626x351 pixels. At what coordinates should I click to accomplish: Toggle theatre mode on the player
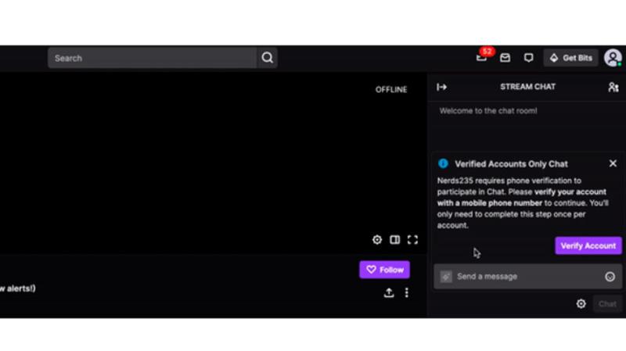pyautogui.click(x=395, y=240)
